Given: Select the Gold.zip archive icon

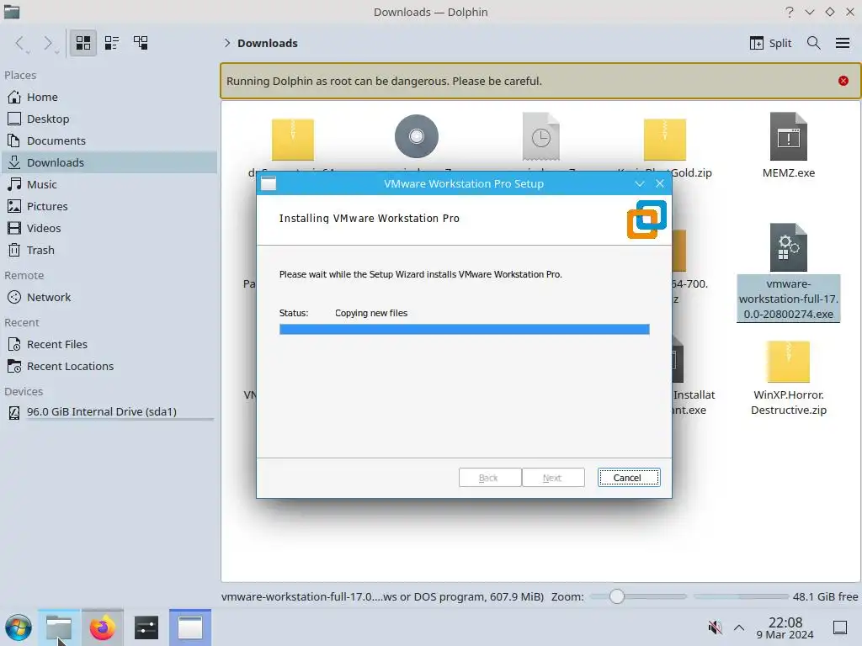Looking at the screenshot, I should pyautogui.click(x=665, y=139).
